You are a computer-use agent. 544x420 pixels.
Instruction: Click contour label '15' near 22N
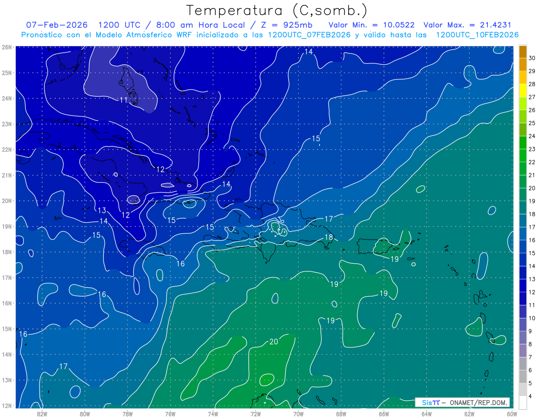(x=316, y=138)
